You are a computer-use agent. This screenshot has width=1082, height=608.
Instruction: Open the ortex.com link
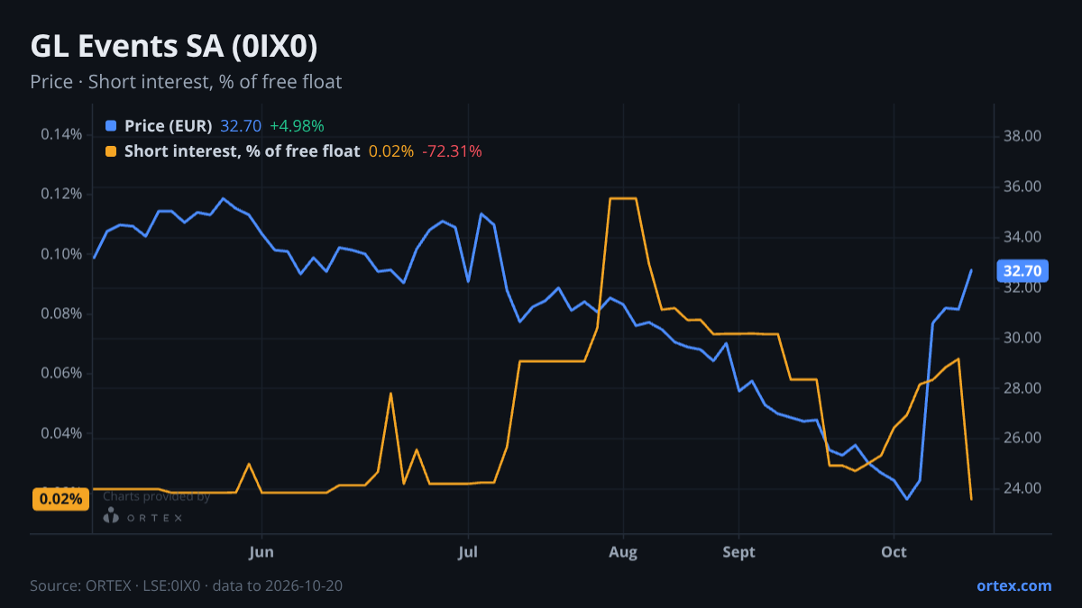(1013, 585)
